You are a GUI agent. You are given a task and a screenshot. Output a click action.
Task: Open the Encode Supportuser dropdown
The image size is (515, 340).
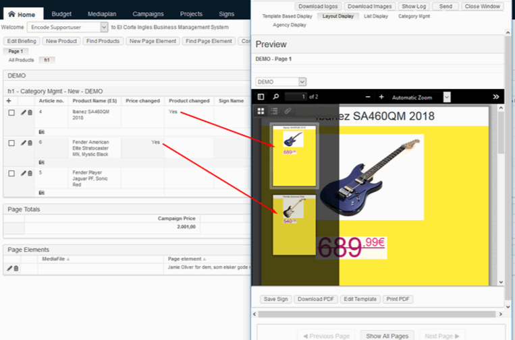67,27
